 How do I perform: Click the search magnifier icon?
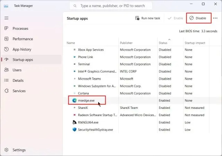coord(75,6)
